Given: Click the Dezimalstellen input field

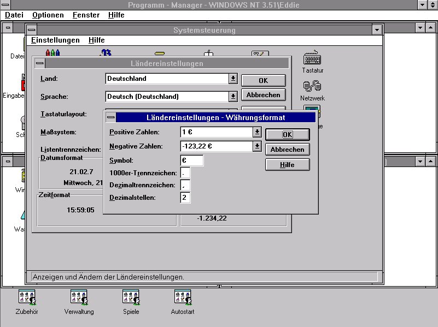Looking at the screenshot, I should tap(185, 197).
